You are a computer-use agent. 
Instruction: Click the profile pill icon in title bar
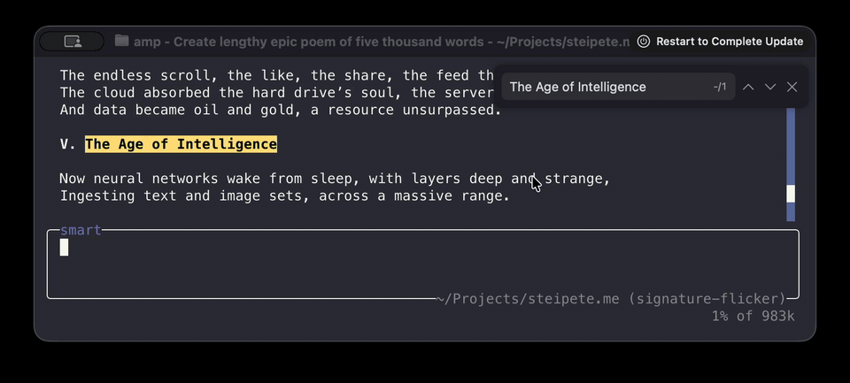72,42
